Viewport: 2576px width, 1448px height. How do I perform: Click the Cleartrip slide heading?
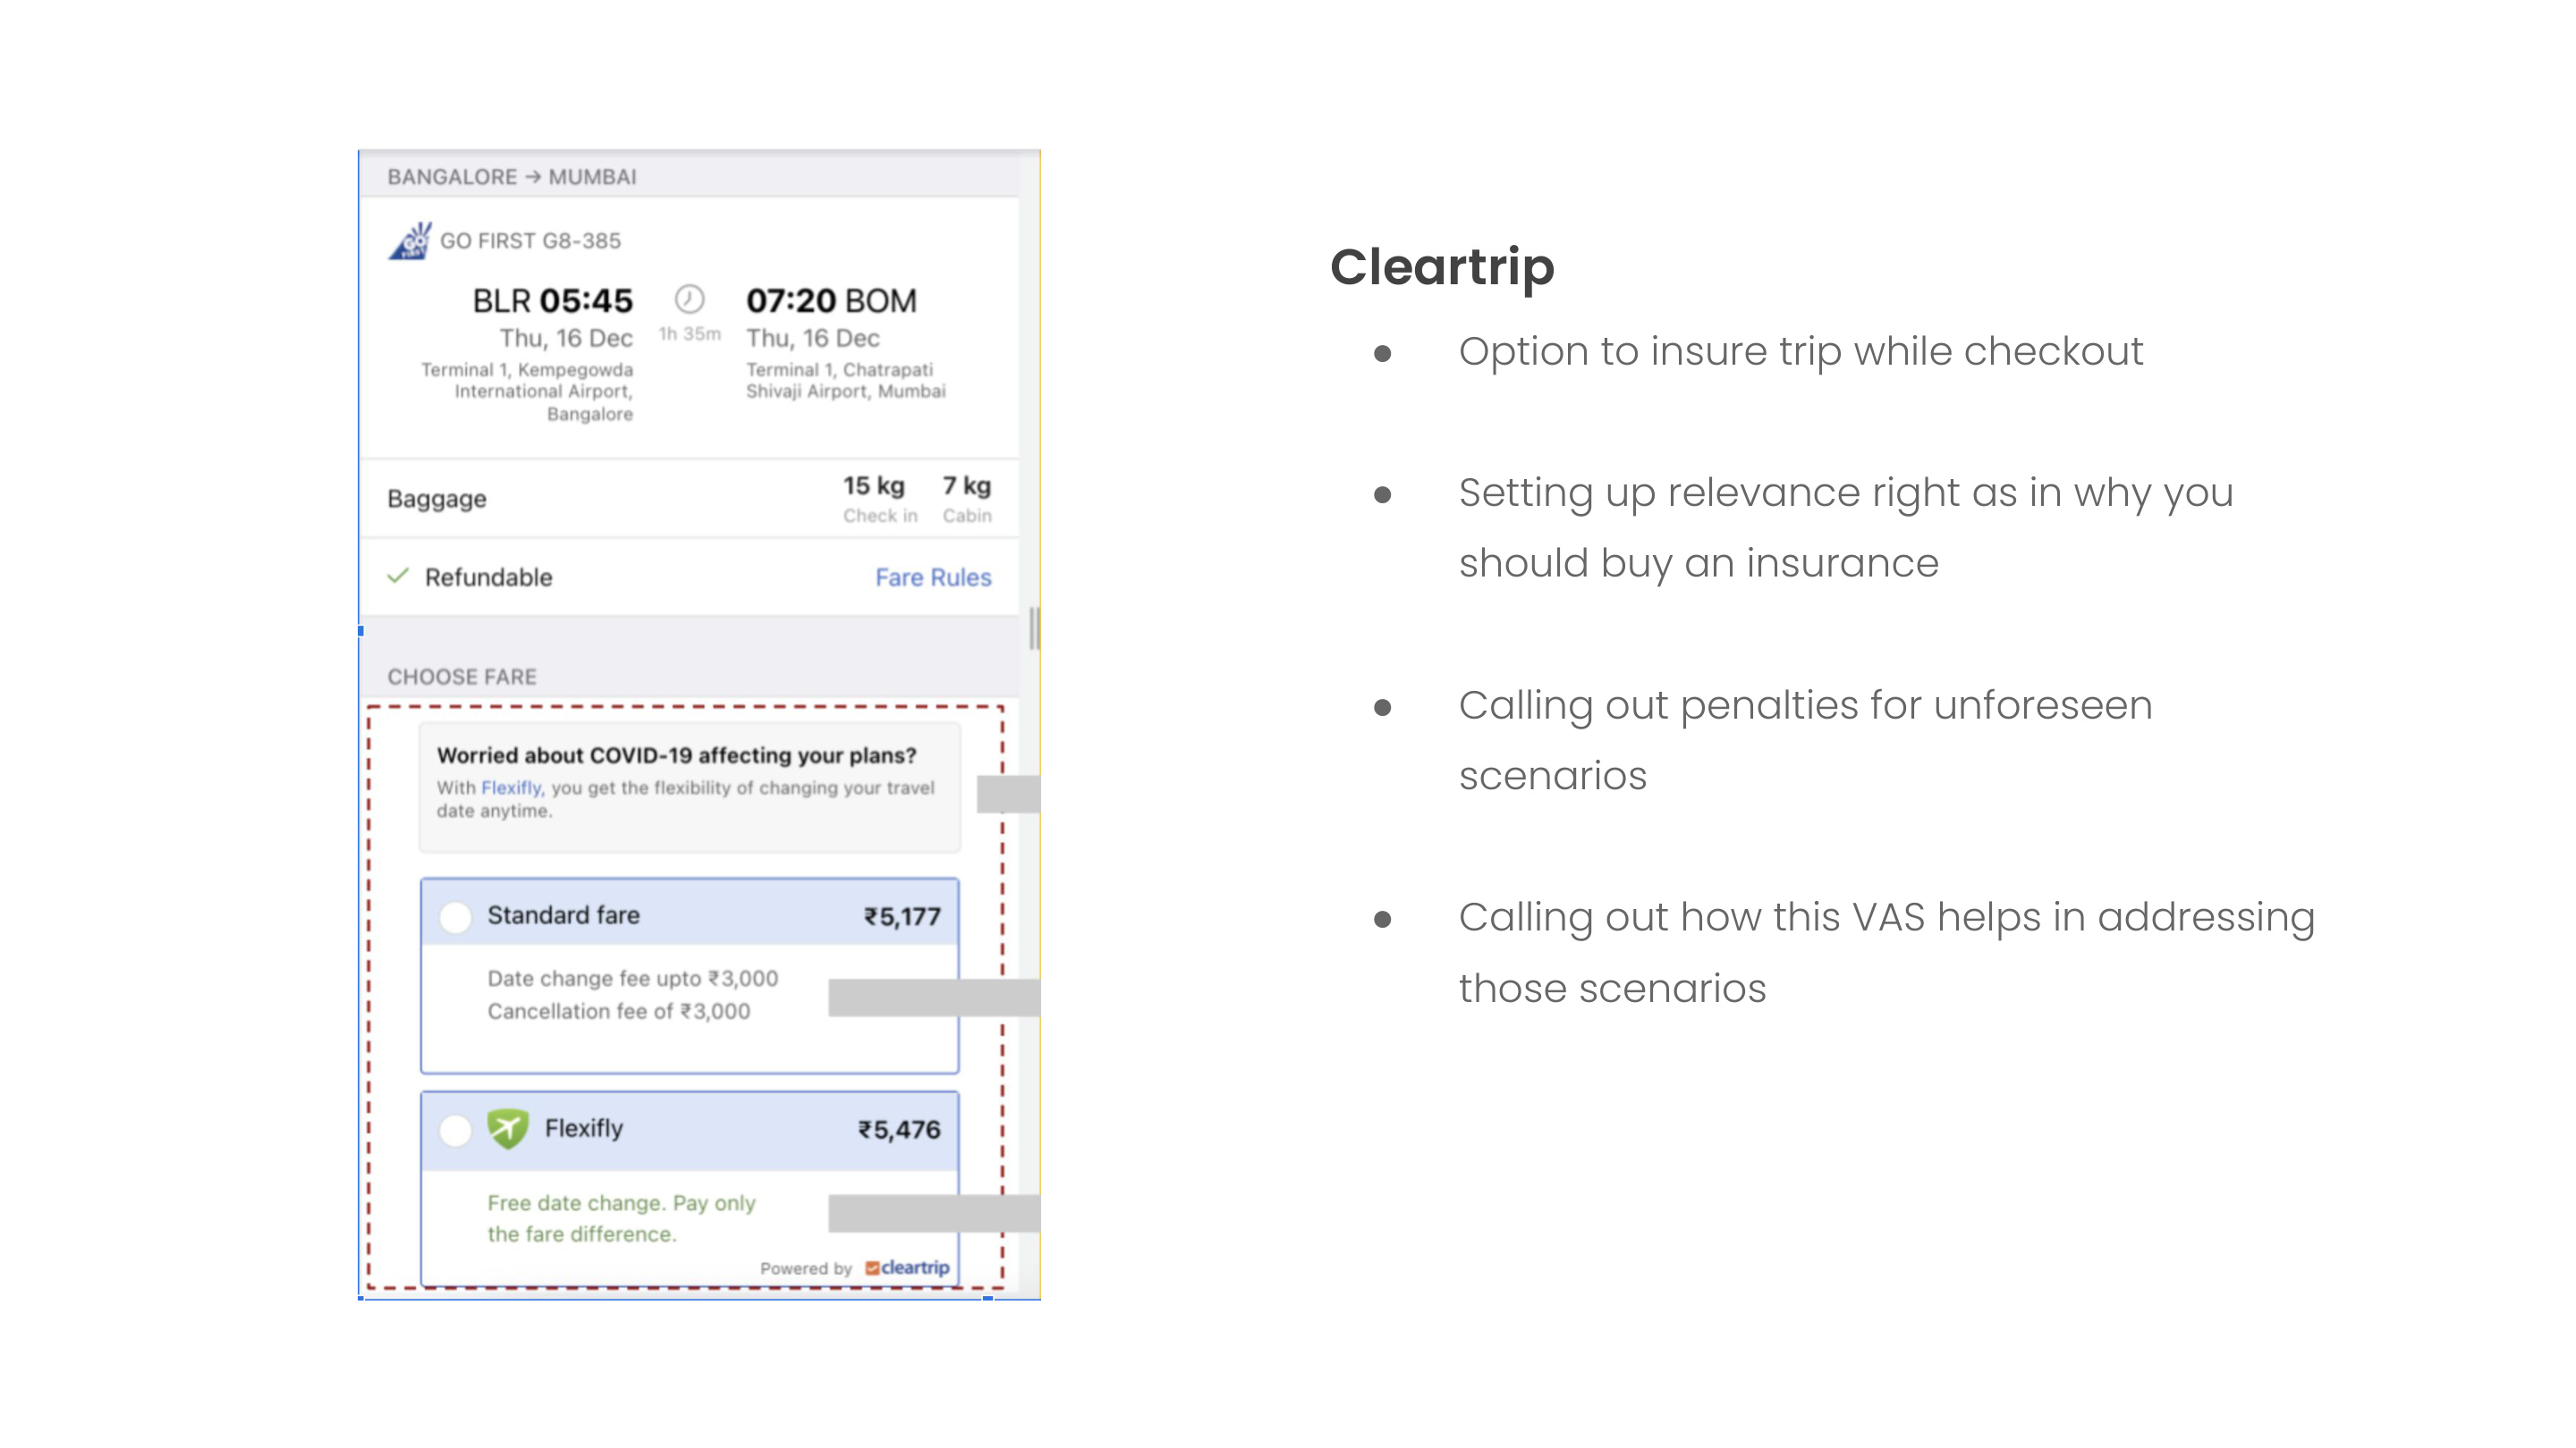click(x=1442, y=267)
